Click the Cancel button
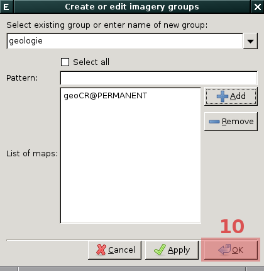This screenshot has width=264, height=271. [115, 250]
